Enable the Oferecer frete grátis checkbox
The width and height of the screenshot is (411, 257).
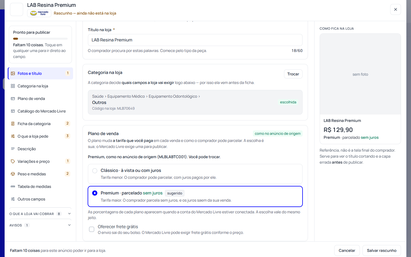(92, 229)
